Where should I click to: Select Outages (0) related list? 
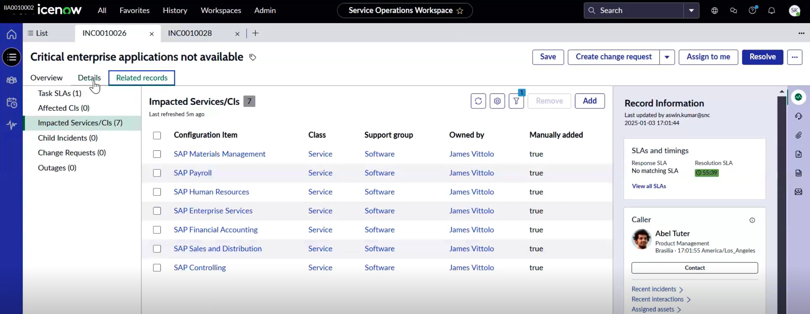tap(57, 168)
